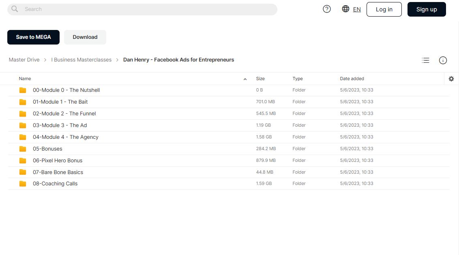Open the help question mark icon
Viewport: 459px width, 255px height.
pyautogui.click(x=327, y=9)
